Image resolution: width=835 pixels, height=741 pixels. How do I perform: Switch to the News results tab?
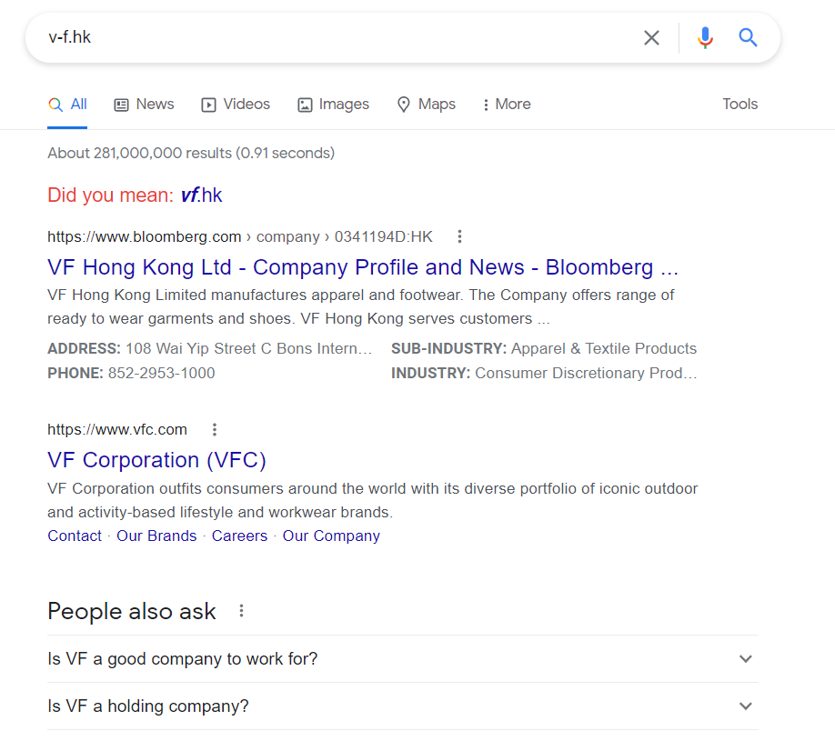point(145,105)
